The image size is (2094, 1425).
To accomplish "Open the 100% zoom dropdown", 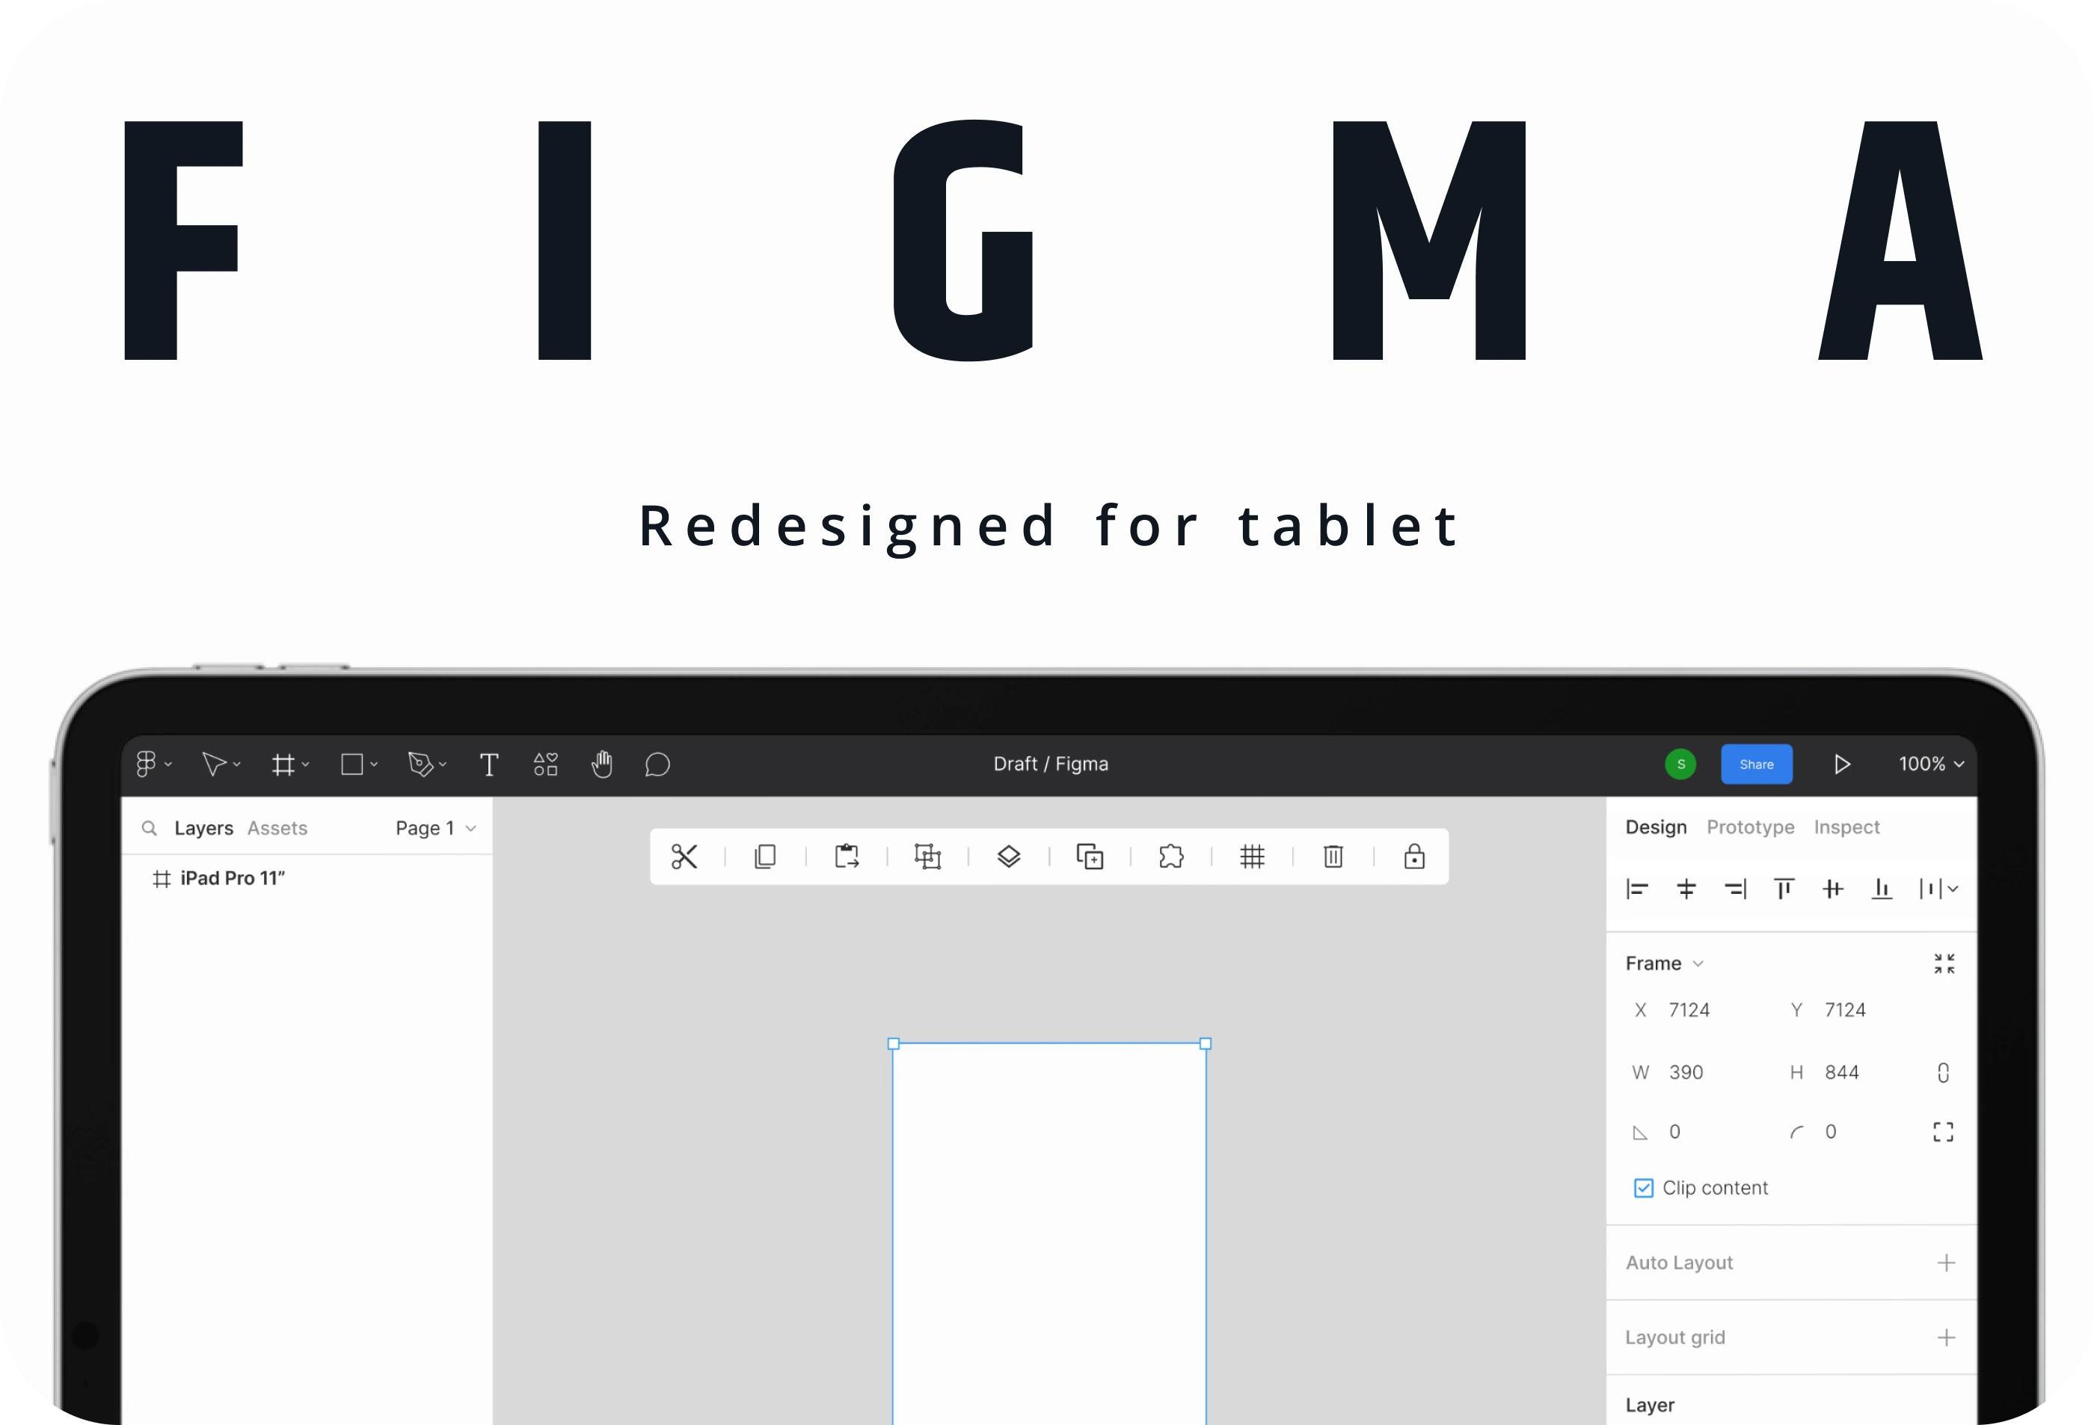I will coord(1931,764).
